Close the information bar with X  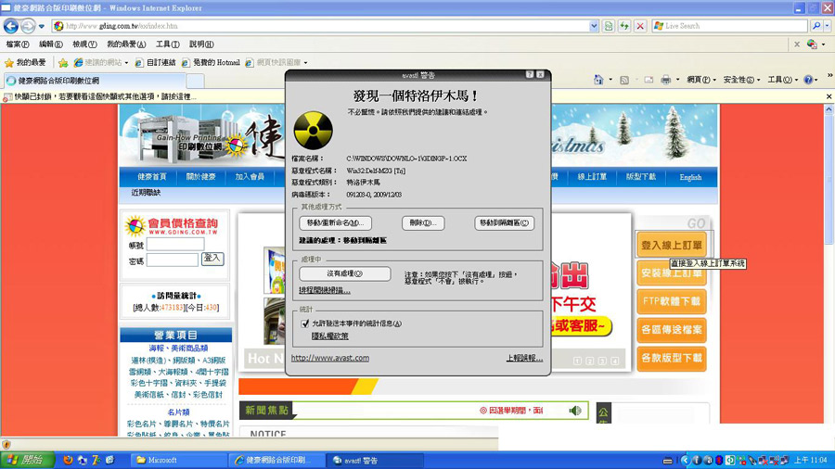point(829,96)
